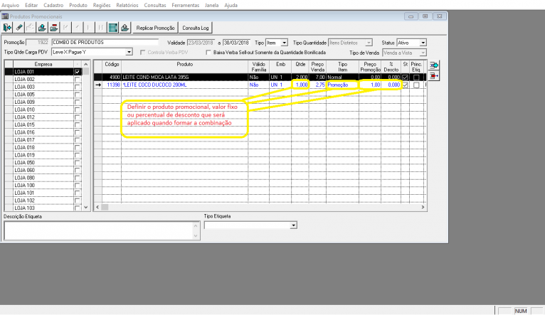Image resolution: width=545 pixels, height=315 pixels.
Task: Click the Preço Promoção cell showing 1,00
Action: pyautogui.click(x=370, y=85)
